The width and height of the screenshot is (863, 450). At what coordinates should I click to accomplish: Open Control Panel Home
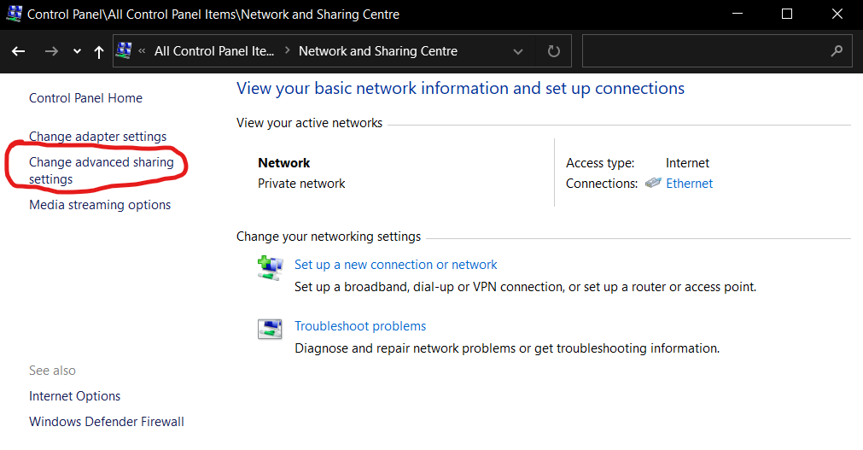pyautogui.click(x=86, y=98)
